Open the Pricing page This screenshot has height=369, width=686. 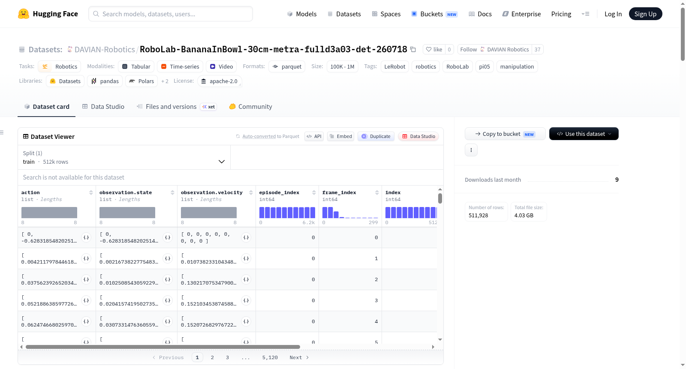click(x=561, y=14)
